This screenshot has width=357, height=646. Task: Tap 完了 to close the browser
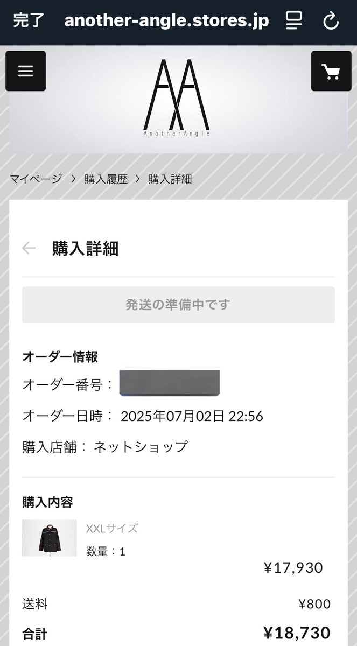click(x=29, y=22)
